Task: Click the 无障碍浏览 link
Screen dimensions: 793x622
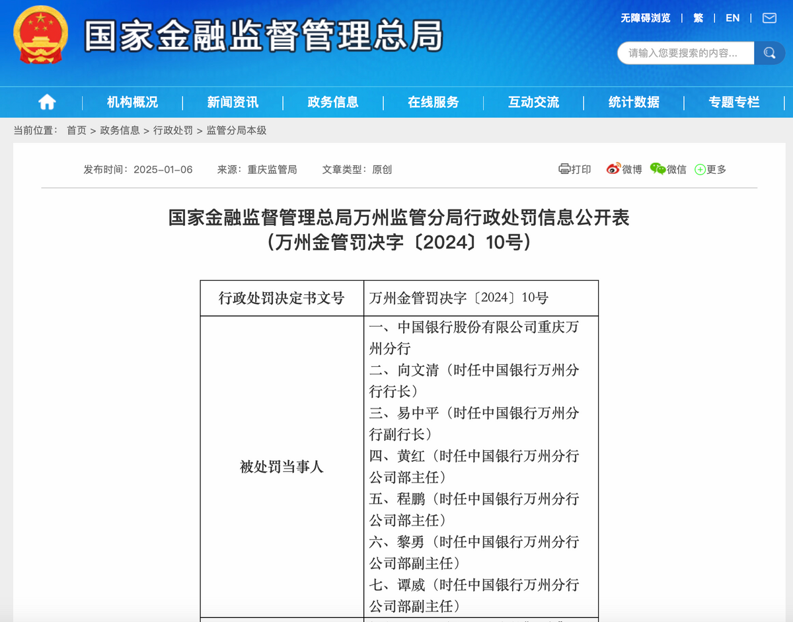Action: pyautogui.click(x=645, y=18)
